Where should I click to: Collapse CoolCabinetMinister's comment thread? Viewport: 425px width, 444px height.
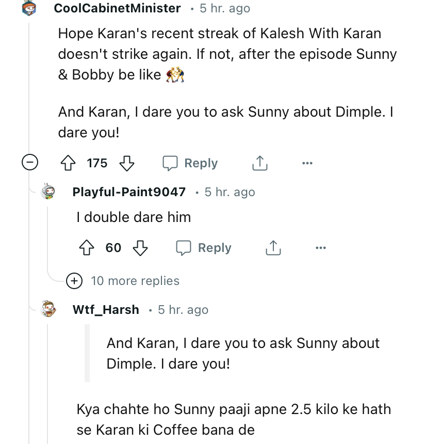pyautogui.click(x=29, y=163)
